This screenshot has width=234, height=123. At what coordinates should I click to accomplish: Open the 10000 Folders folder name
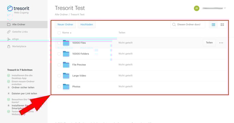pyautogui.click(x=81, y=54)
